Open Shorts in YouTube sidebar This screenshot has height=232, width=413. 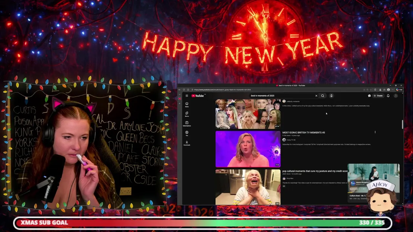[187, 114]
